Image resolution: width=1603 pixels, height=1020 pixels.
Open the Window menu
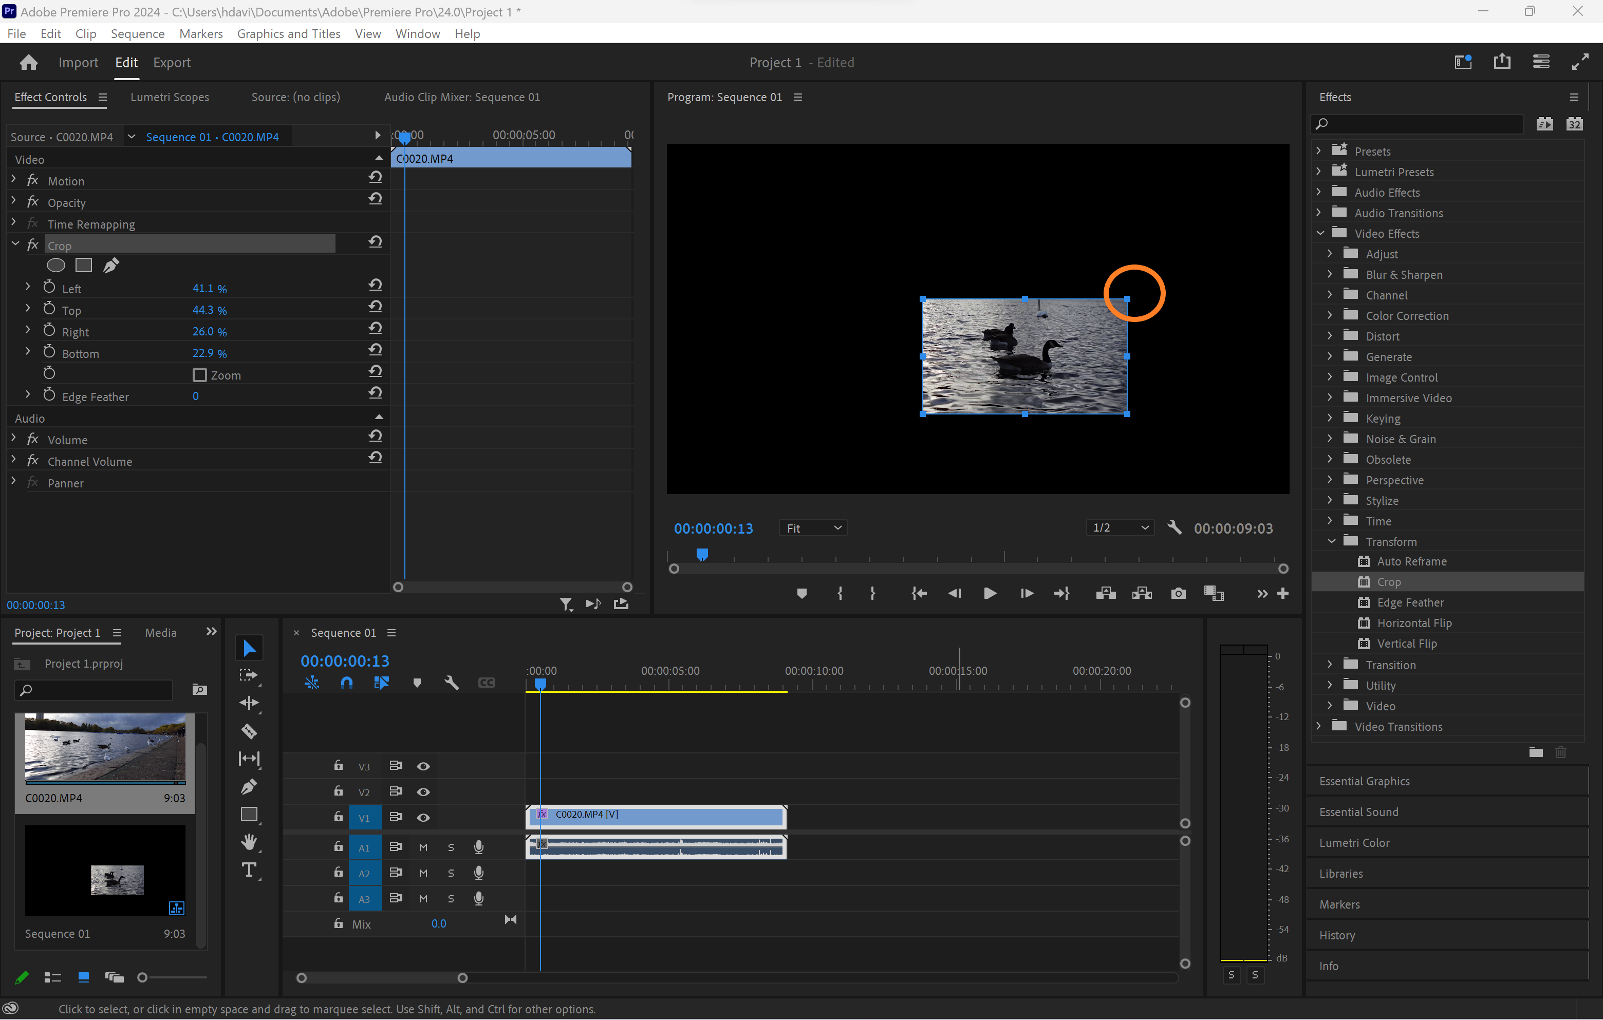coord(417,33)
